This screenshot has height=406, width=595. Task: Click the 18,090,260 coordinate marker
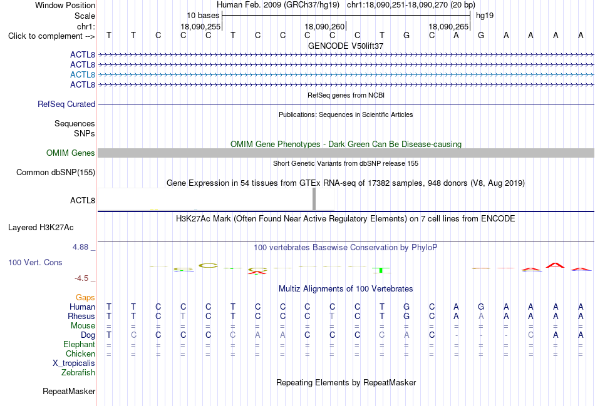[x=324, y=26]
